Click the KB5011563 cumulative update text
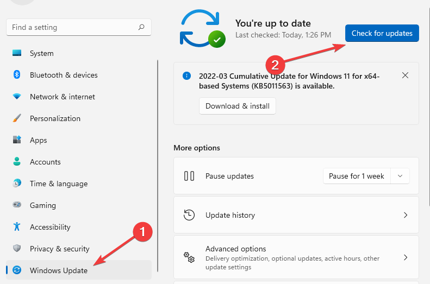This screenshot has height=284, width=430. pos(289,81)
